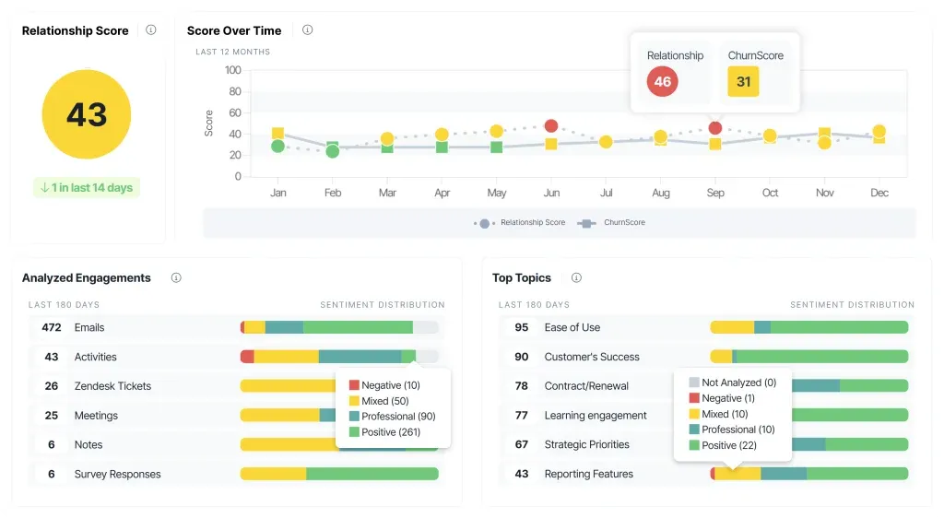
Task: Open the Zendesk Tickets row
Action: [x=237, y=385]
